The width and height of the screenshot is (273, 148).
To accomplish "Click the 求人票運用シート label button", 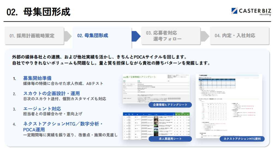I will [x=170, y=139].
